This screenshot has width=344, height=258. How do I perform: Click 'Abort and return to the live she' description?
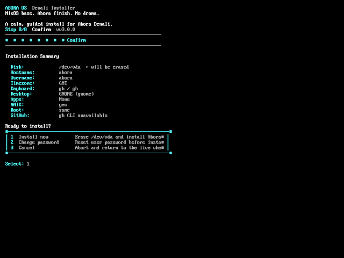pyautogui.click(x=118, y=148)
